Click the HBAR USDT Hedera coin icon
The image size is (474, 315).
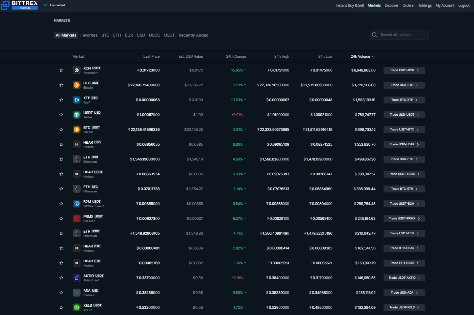pos(77,174)
